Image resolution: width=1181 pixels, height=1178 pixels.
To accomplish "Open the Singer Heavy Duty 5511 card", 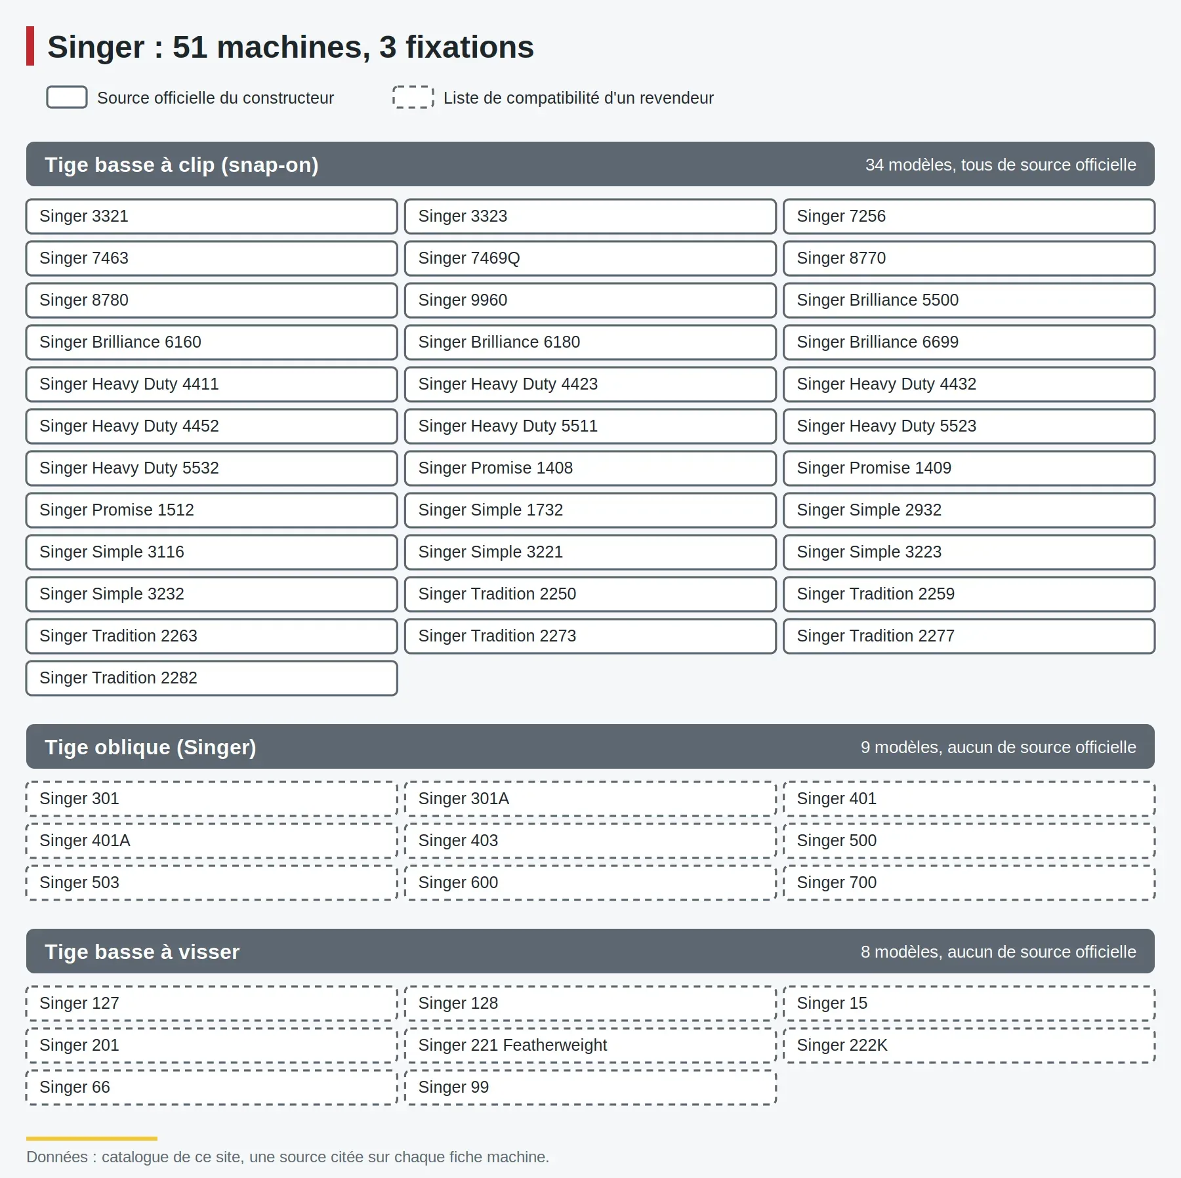I will (x=590, y=426).
